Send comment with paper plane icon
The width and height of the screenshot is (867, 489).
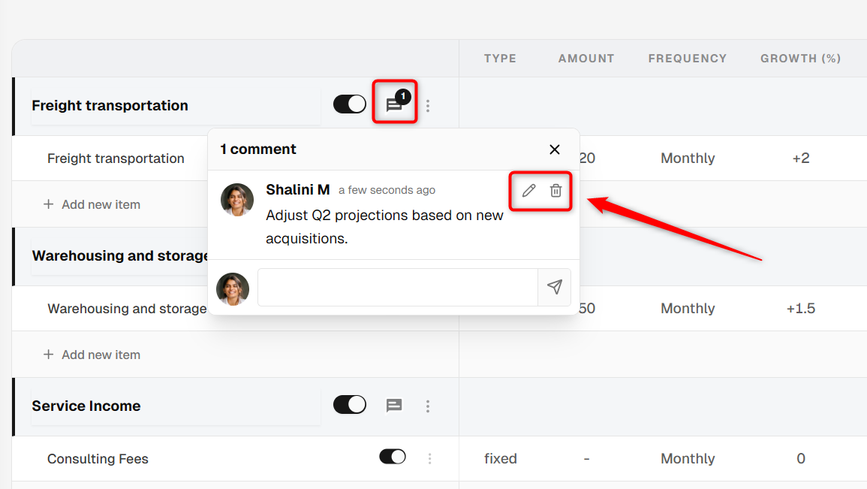point(555,286)
